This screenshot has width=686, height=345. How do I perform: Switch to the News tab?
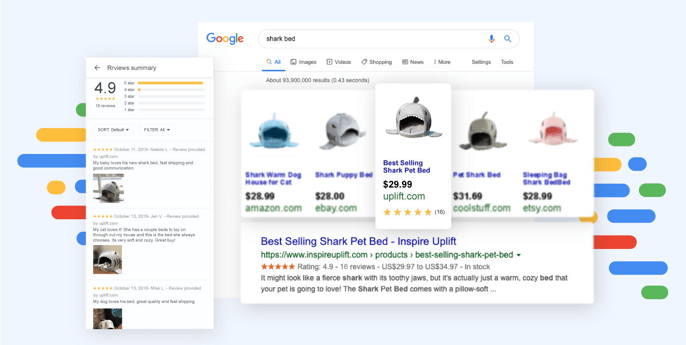click(413, 61)
